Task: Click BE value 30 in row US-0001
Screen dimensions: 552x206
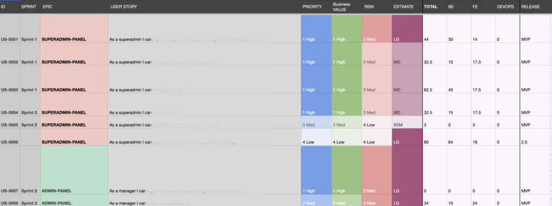Action: pos(459,29)
